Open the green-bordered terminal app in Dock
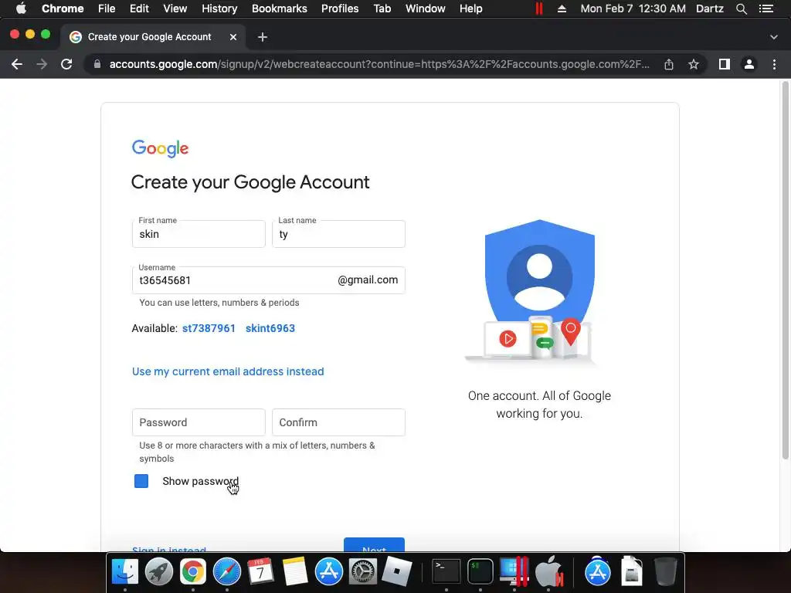The height and width of the screenshot is (593, 791). pos(480,572)
